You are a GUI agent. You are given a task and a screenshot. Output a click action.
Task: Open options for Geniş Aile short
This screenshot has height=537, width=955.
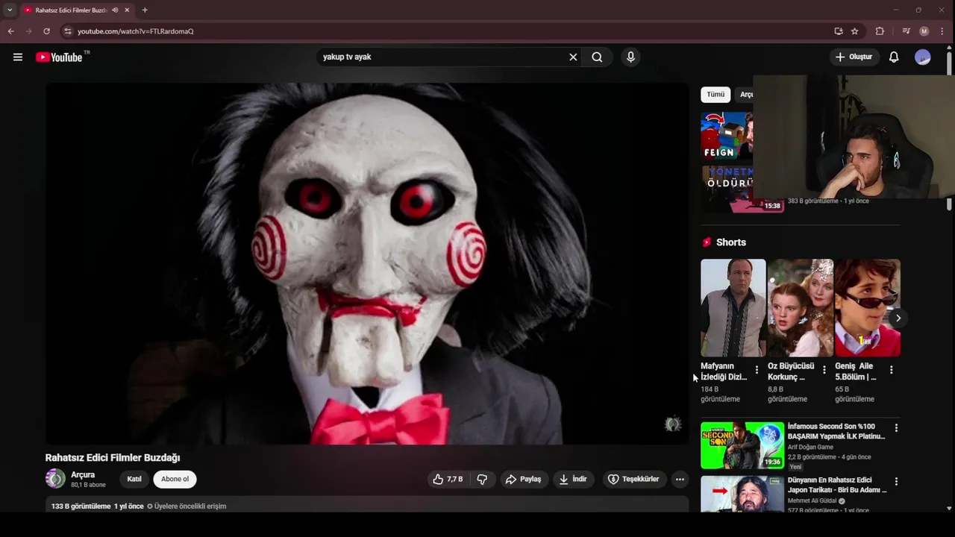[x=891, y=370]
